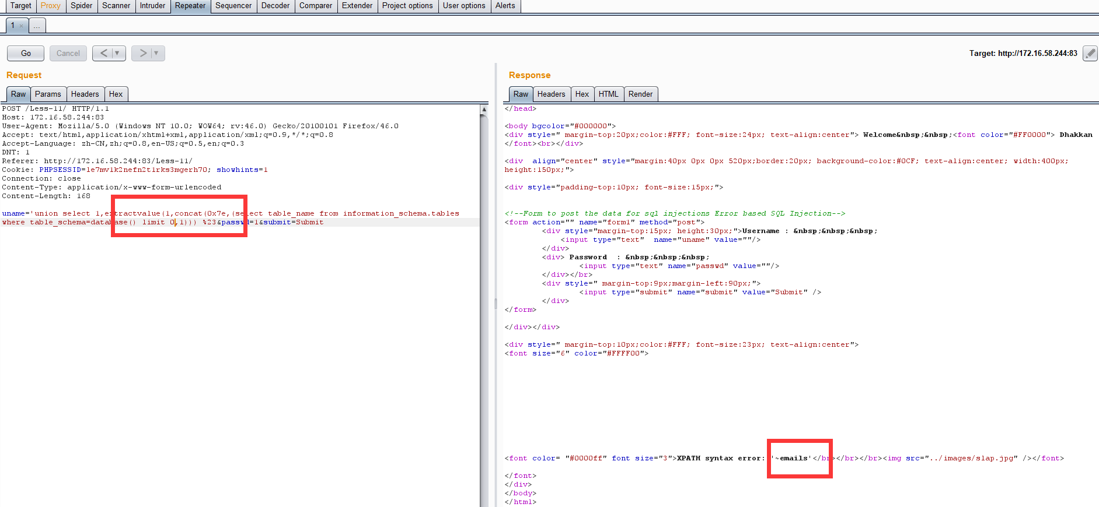Image resolution: width=1099 pixels, height=507 pixels.
Task: Click the Content-Length: 168 header line
Action: (x=46, y=196)
